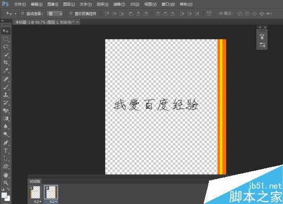Close the 未标题-1 document tab
Viewport: 283px width, 204px height.
click(78, 23)
